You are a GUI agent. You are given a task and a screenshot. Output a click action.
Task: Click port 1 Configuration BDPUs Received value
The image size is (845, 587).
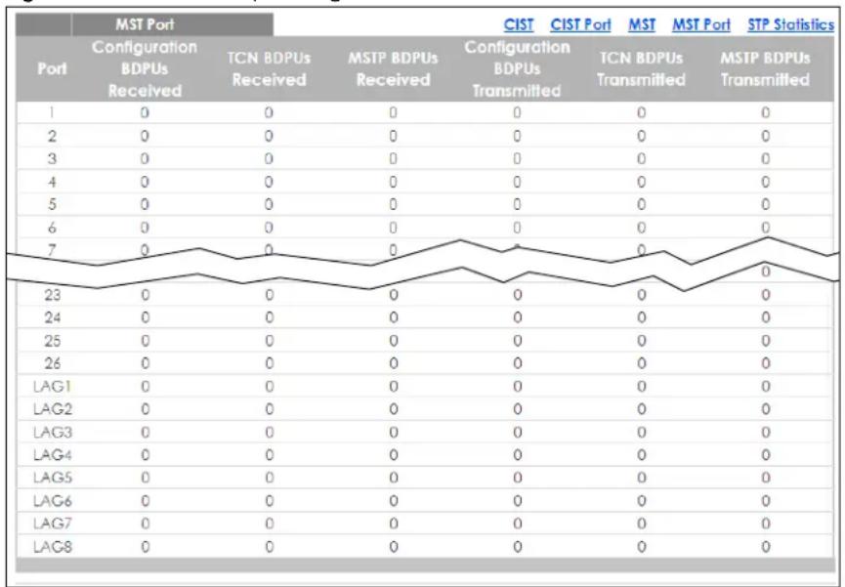click(x=145, y=112)
